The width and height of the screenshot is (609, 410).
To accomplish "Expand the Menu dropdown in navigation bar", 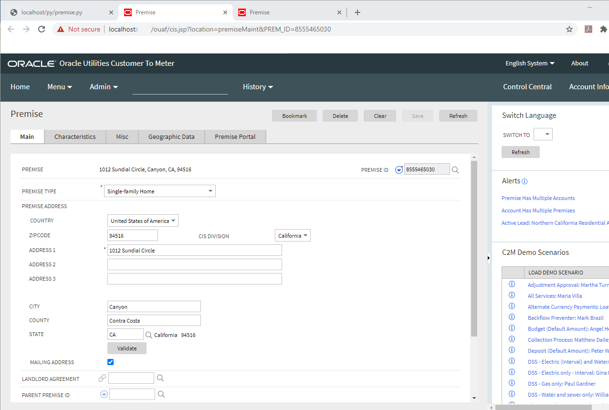I will pyautogui.click(x=60, y=87).
